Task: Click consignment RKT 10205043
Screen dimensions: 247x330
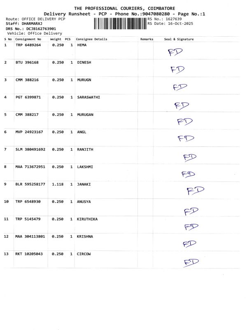Action: 29,254
